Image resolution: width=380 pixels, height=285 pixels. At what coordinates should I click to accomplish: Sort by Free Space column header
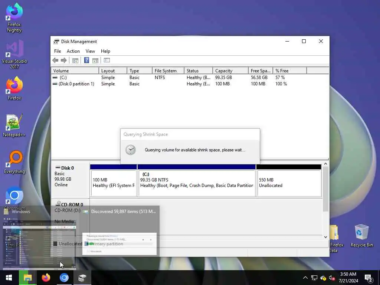(261, 71)
